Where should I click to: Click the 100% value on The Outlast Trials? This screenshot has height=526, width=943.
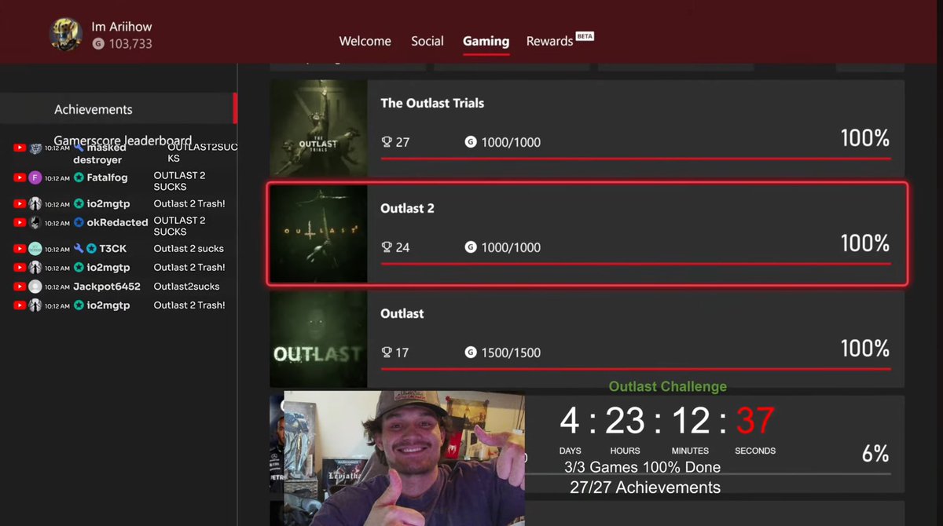(864, 138)
